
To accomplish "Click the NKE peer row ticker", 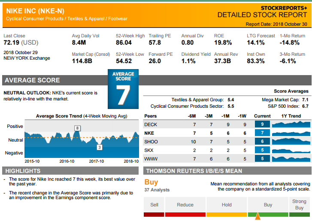I will point(149,133).
